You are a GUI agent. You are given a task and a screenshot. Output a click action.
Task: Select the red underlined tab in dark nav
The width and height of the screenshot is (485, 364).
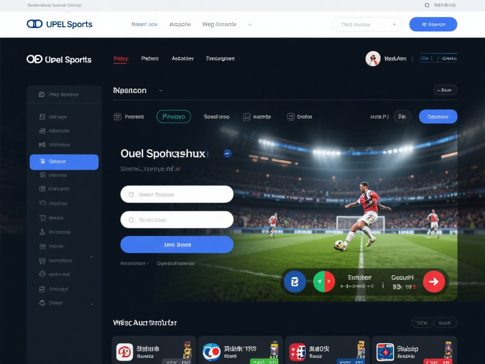pos(121,59)
